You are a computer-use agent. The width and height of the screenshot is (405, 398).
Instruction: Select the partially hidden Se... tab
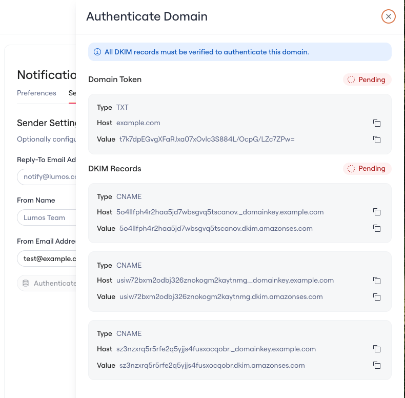pos(72,93)
